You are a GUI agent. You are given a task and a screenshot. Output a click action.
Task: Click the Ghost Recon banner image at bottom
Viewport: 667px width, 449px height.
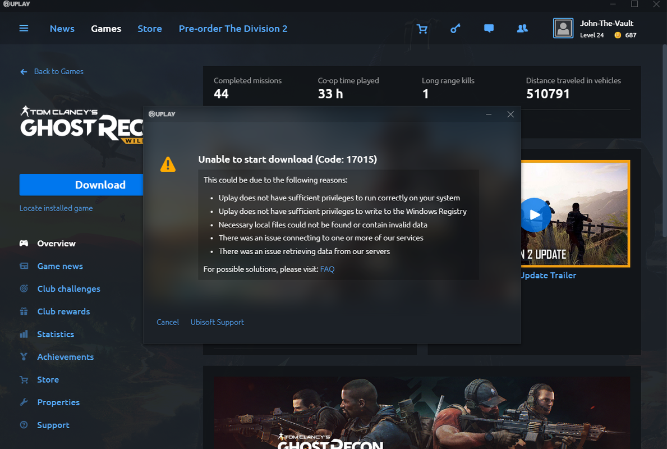(x=422, y=413)
